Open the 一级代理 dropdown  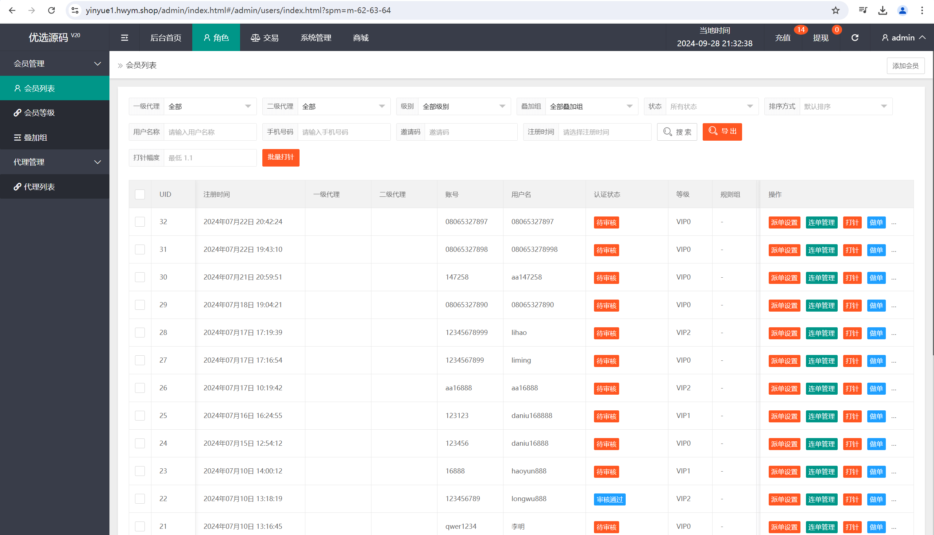click(210, 106)
